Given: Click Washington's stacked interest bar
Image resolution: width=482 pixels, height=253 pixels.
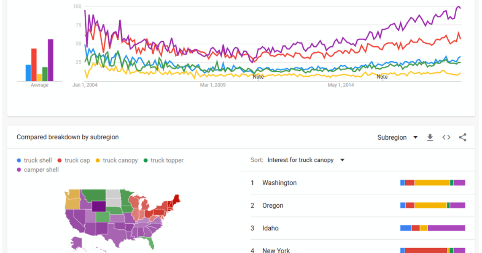Looking at the screenshot, I should [433, 183].
